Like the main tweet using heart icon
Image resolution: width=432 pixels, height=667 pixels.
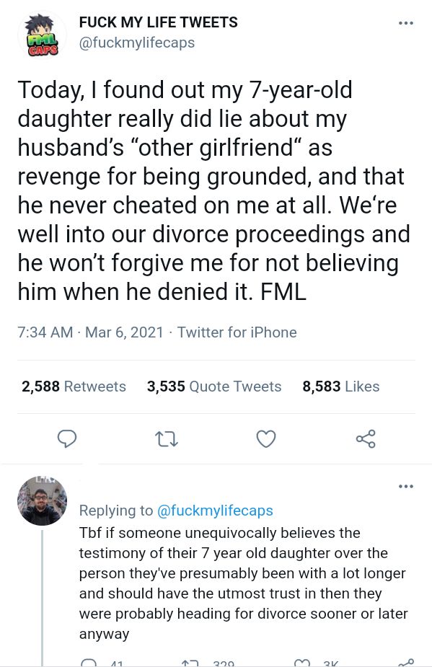pyautogui.click(x=266, y=438)
